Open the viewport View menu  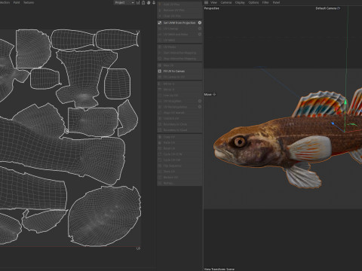coord(213,2)
